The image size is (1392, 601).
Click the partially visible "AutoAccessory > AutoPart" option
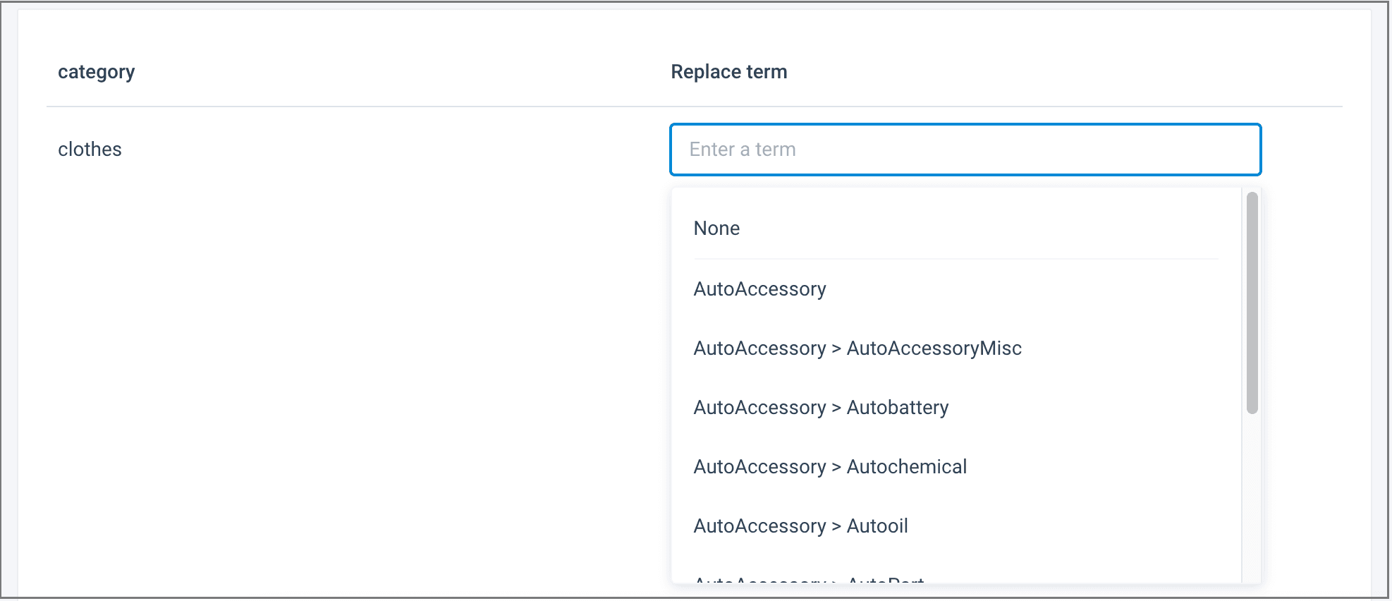point(809,580)
